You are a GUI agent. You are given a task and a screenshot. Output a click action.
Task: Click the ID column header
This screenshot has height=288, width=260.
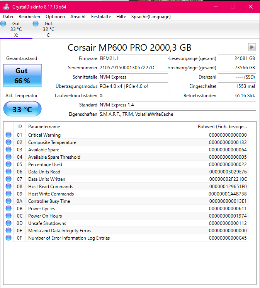point(19,127)
